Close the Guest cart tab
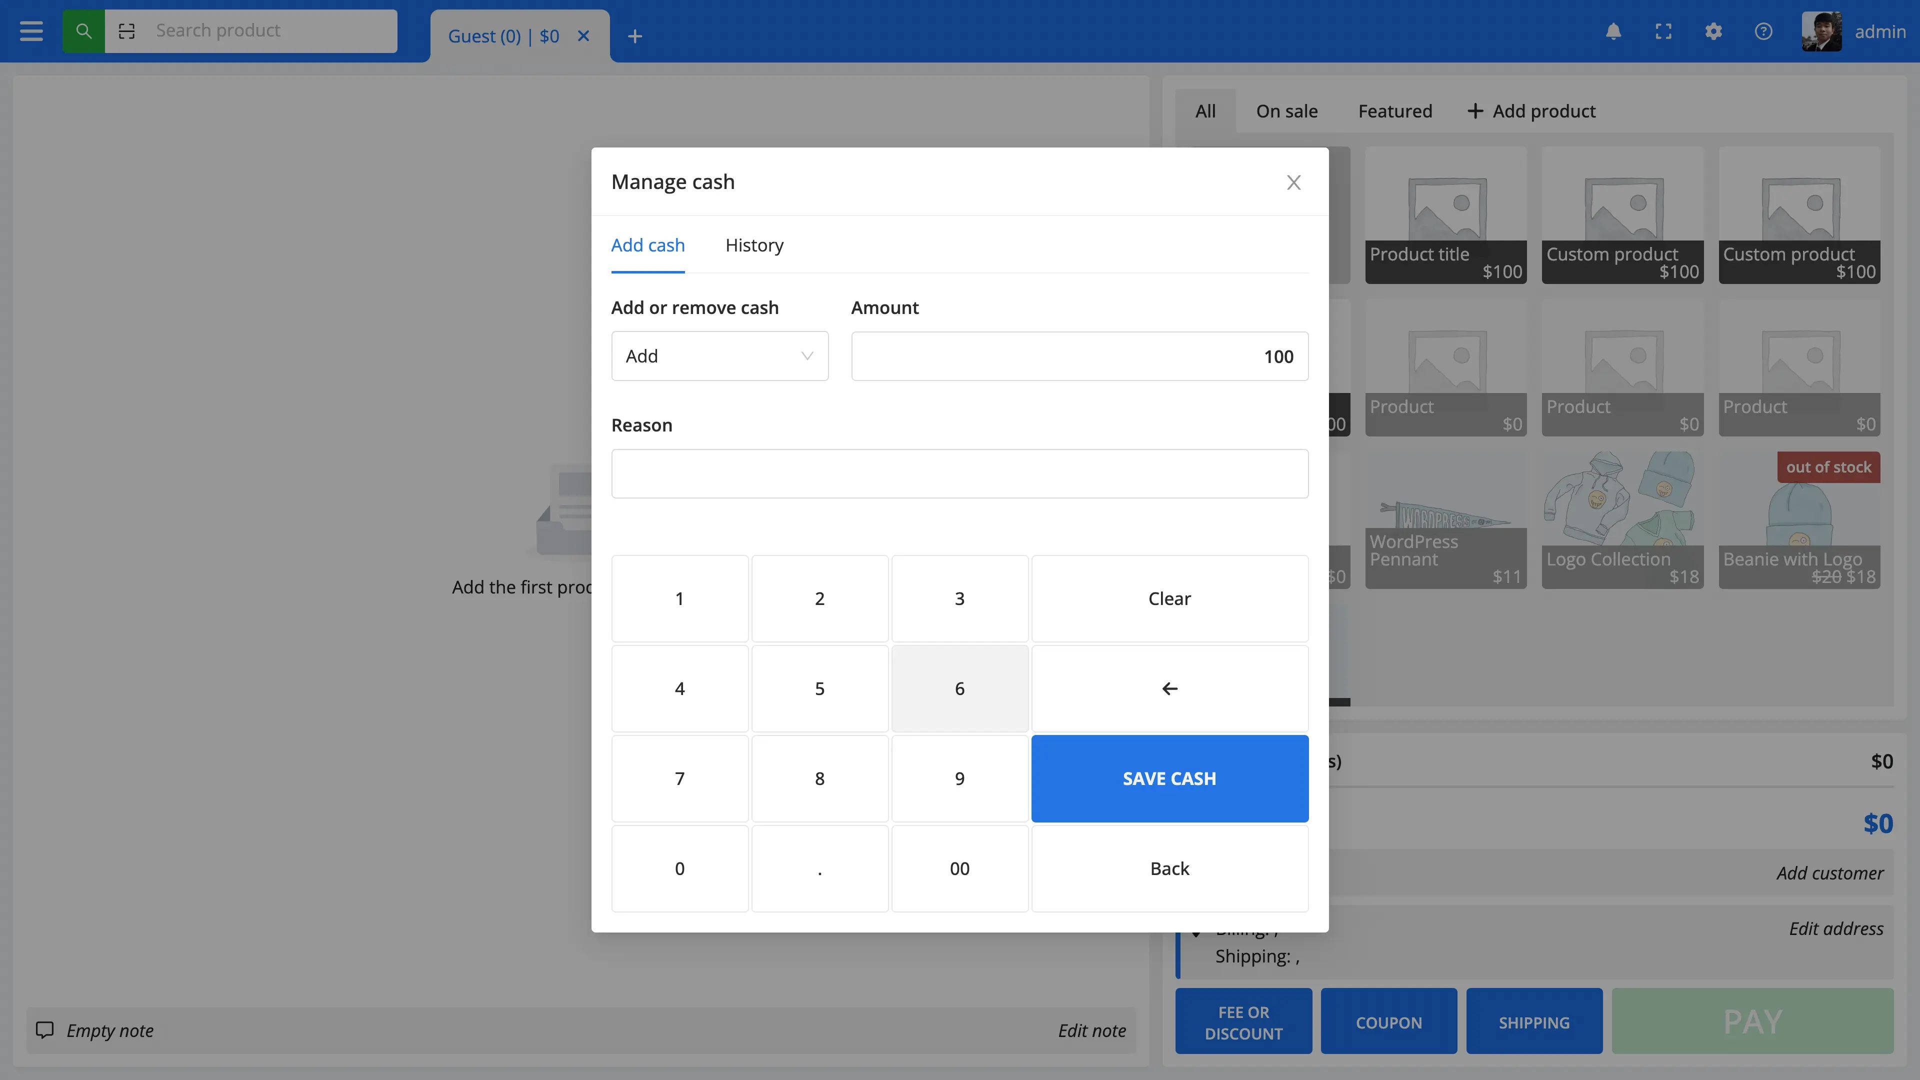Screen dimensions: 1920x1080 click(583, 36)
